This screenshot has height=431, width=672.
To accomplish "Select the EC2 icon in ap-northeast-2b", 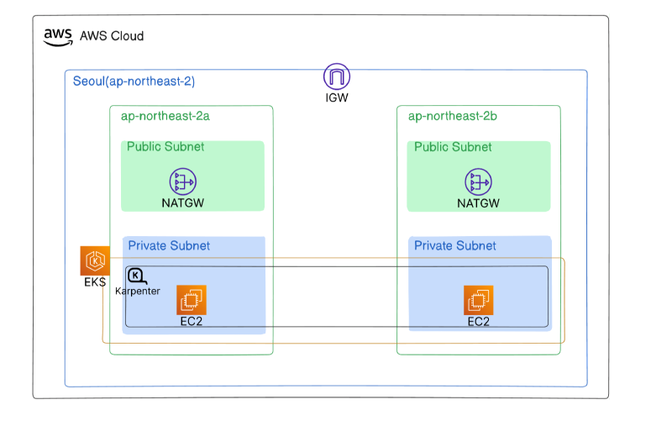I will [x=478, y=300].
